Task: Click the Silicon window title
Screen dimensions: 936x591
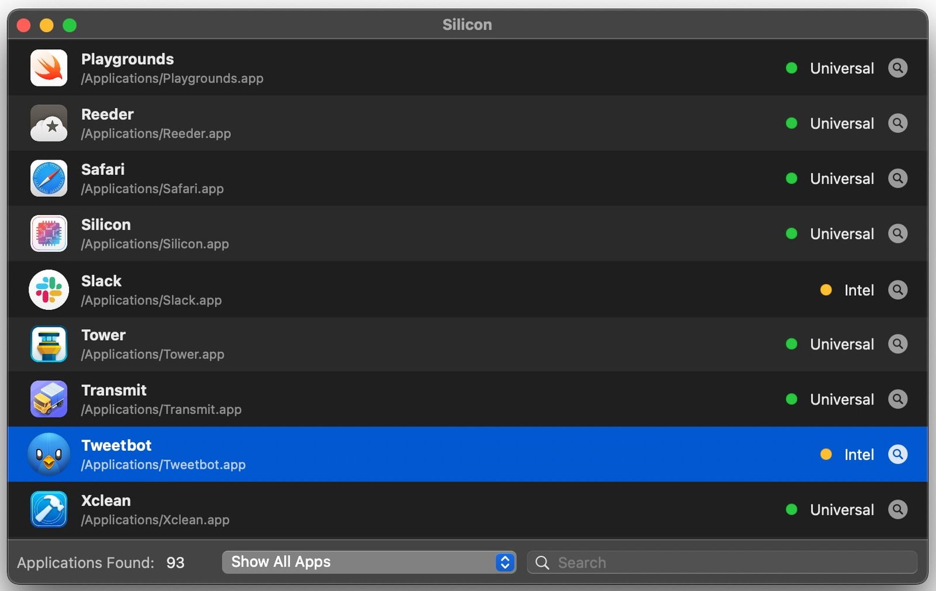Action: pos(467,25)
